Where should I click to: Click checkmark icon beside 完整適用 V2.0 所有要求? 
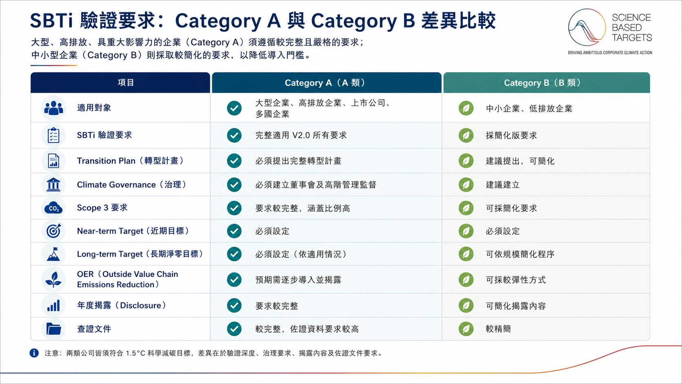[234, 135]
